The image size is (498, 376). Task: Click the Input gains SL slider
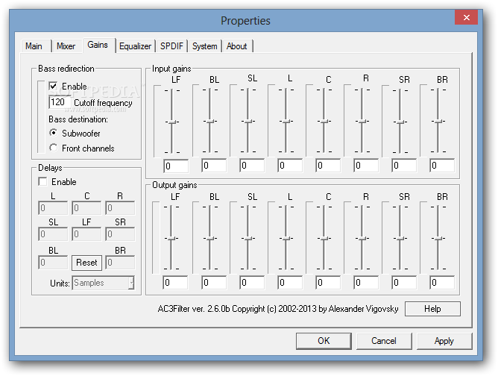coord(248,122)
